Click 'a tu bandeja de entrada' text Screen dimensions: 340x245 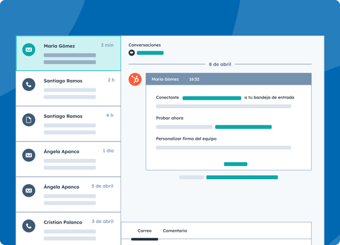pos(269,97)
